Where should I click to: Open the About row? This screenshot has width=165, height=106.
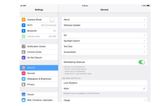(104, 20)
